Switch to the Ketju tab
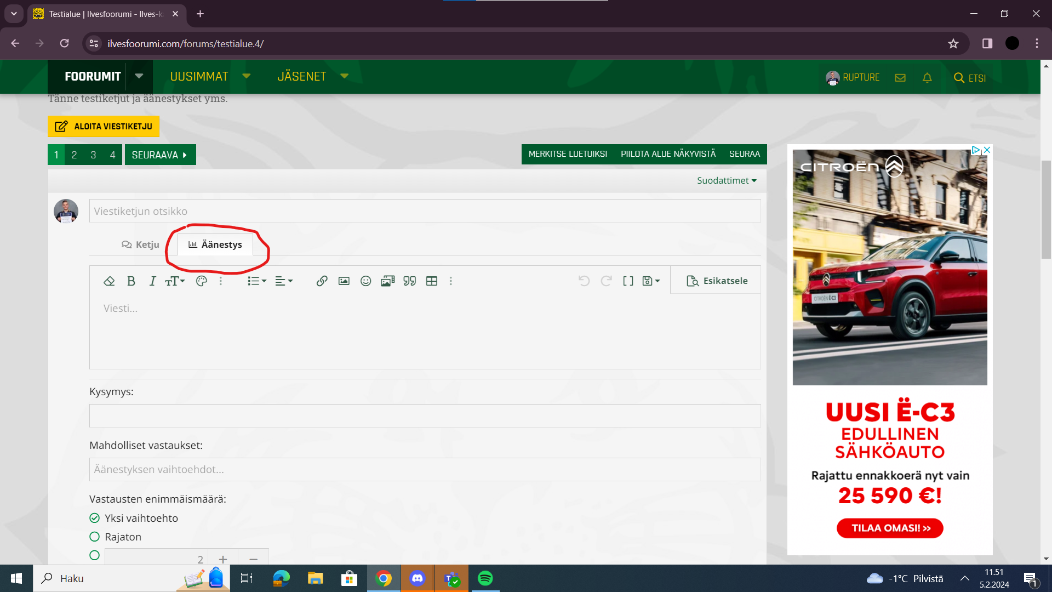This screenshot has height=592, width=1052. pyautogui.click(x=141, y=244)
